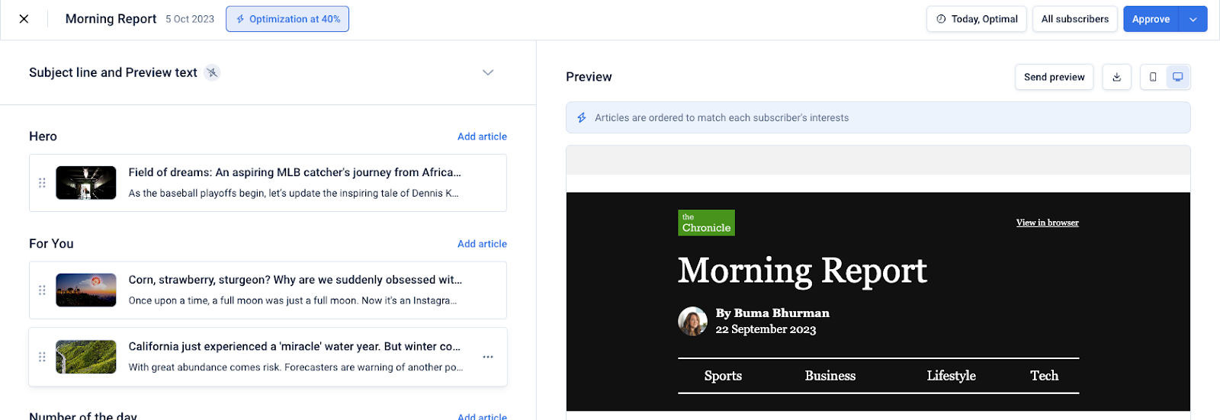The image size is (1220, 420).
Task: Click the optimization disabled icon beside Subject line
Action: [x=212, y=72]
